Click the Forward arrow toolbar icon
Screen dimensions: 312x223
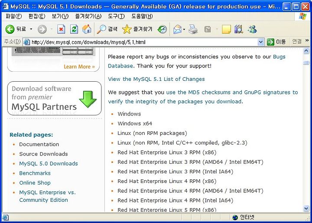click(42, 29)
